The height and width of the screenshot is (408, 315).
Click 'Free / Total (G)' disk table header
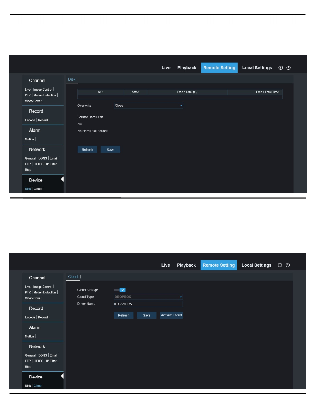coord(187,92)
